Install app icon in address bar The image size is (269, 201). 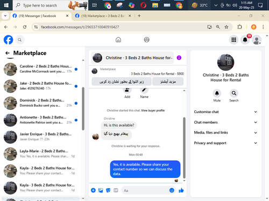click(209, 27)
